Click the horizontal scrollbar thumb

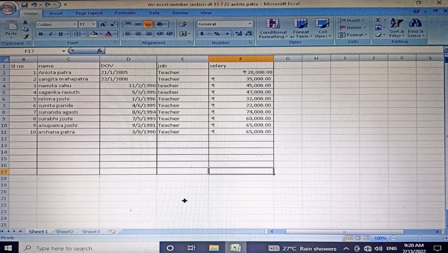(344, 232)
